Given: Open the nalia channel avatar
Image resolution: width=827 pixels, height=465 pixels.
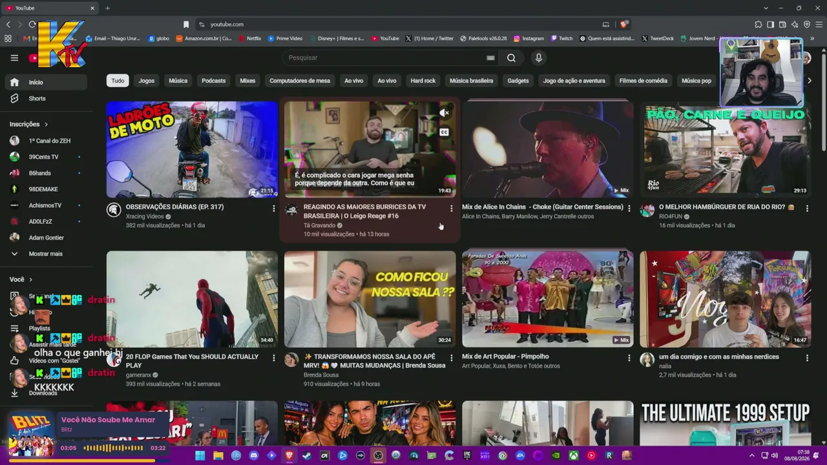Looking at the screenshot, I should click(x=647, y=360).
